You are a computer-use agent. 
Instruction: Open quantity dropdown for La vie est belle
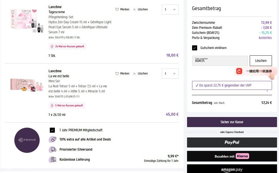(170, 74)
